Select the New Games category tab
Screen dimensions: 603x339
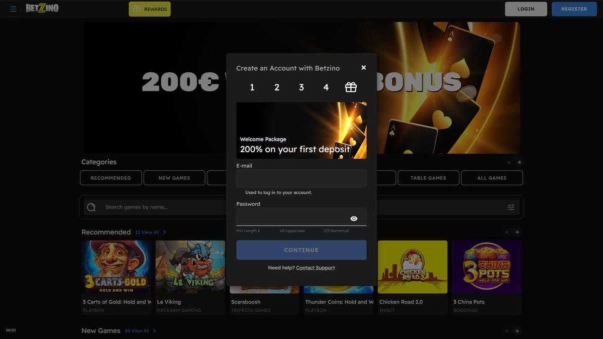pos(174,178)
